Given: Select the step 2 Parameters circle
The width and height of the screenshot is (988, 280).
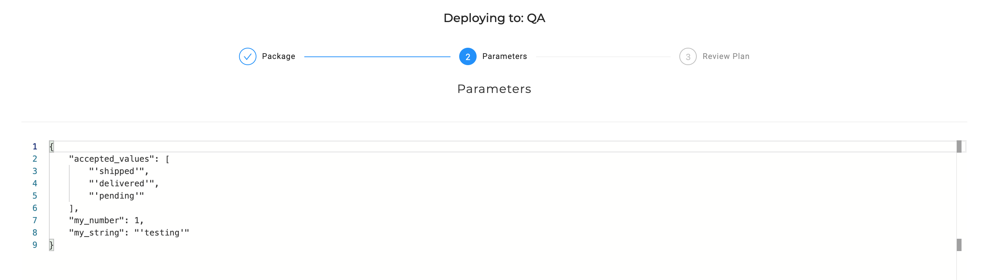Looking at the screenshot, I should [x=468, y=56].
